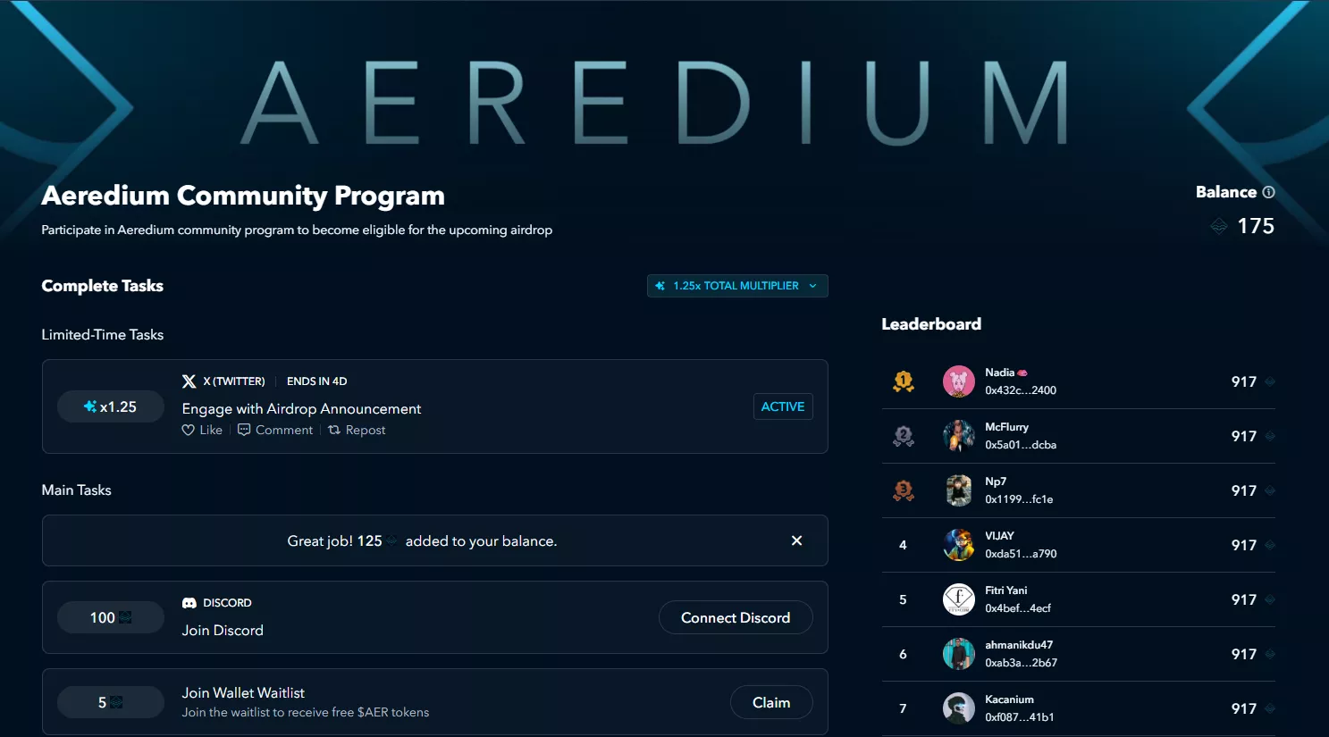
Task: Click VIJAY's avatar in the leaderboard
Action: 959,545
